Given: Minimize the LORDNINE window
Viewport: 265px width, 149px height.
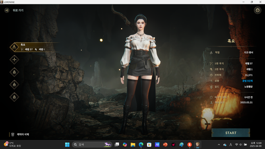Looking at the screenshot, I should (x=244, y=2).
